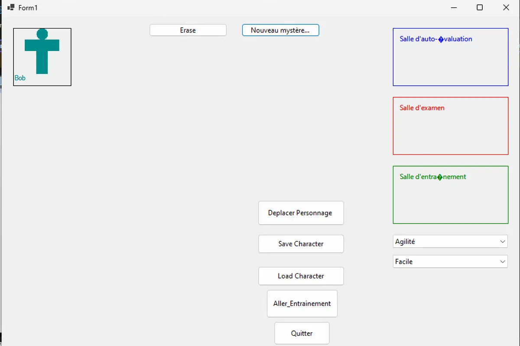The image size is (520, 346).
Task: Click the Bob name label
Action: (20, 78)
